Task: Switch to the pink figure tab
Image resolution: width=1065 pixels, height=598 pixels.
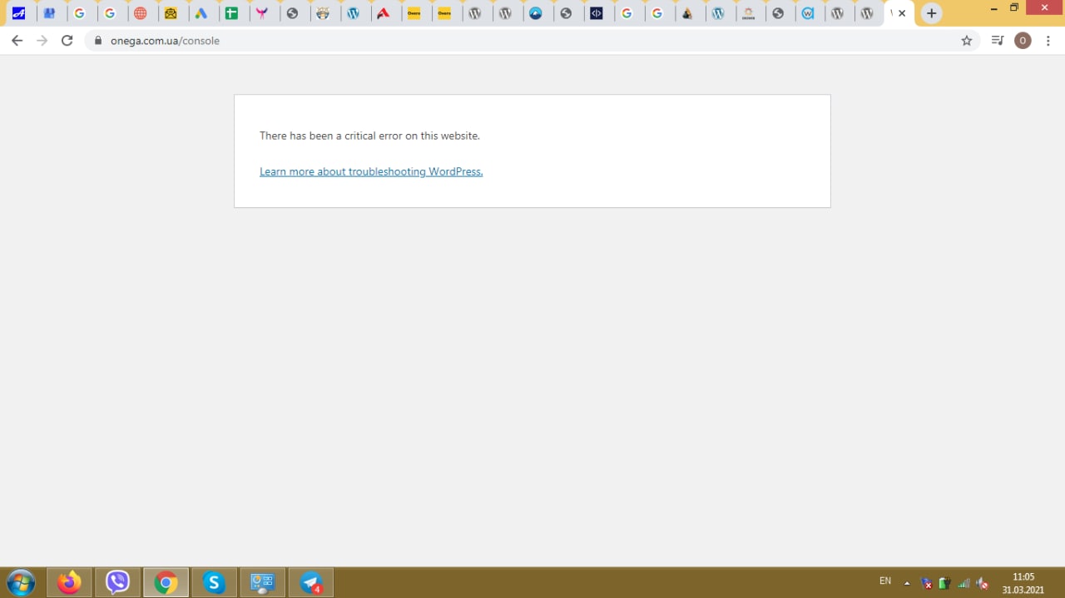Action: click(262, 13)
